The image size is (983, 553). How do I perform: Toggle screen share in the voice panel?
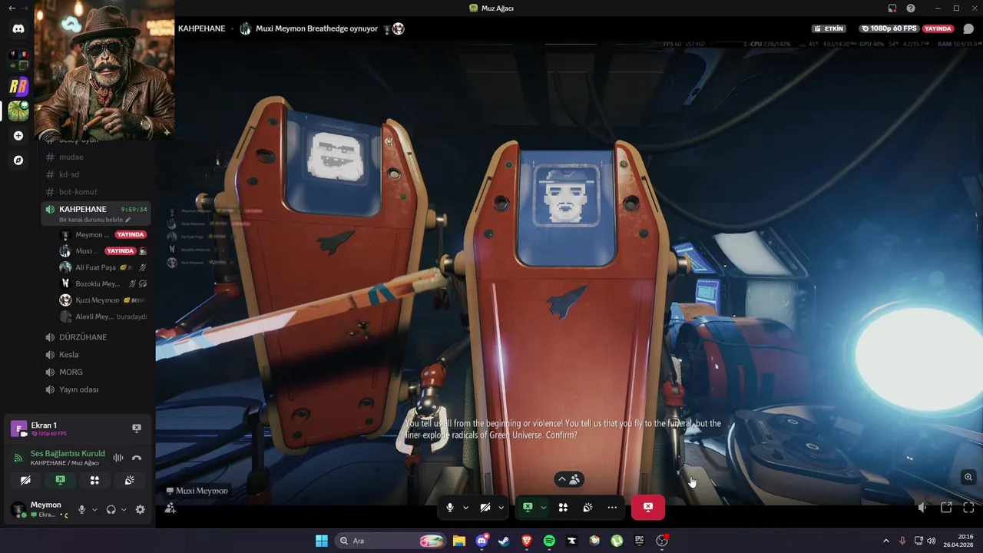[x=60, y=480]
